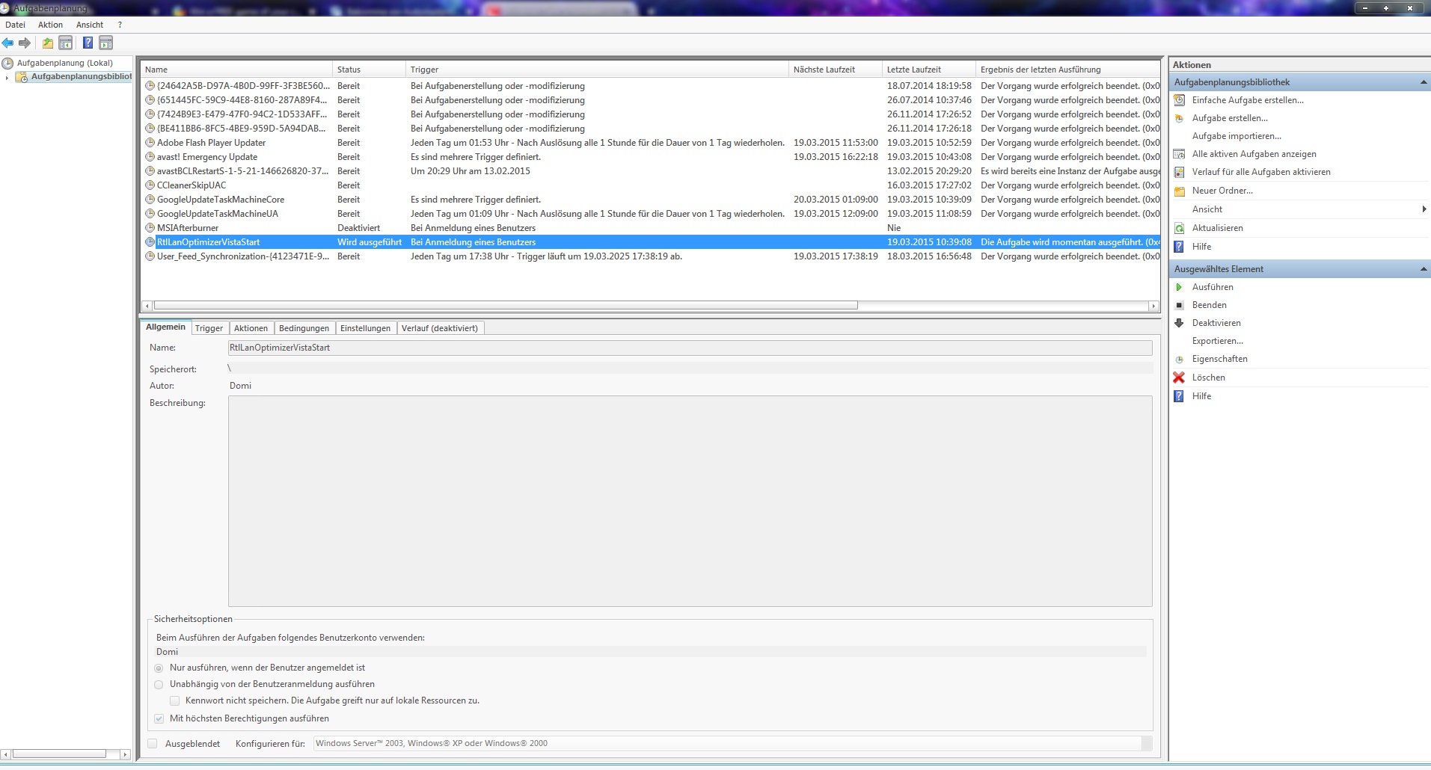Click the clock icon of Adobe Flash Player Updater
The image size is (1431, 770).
coord(150,143)
